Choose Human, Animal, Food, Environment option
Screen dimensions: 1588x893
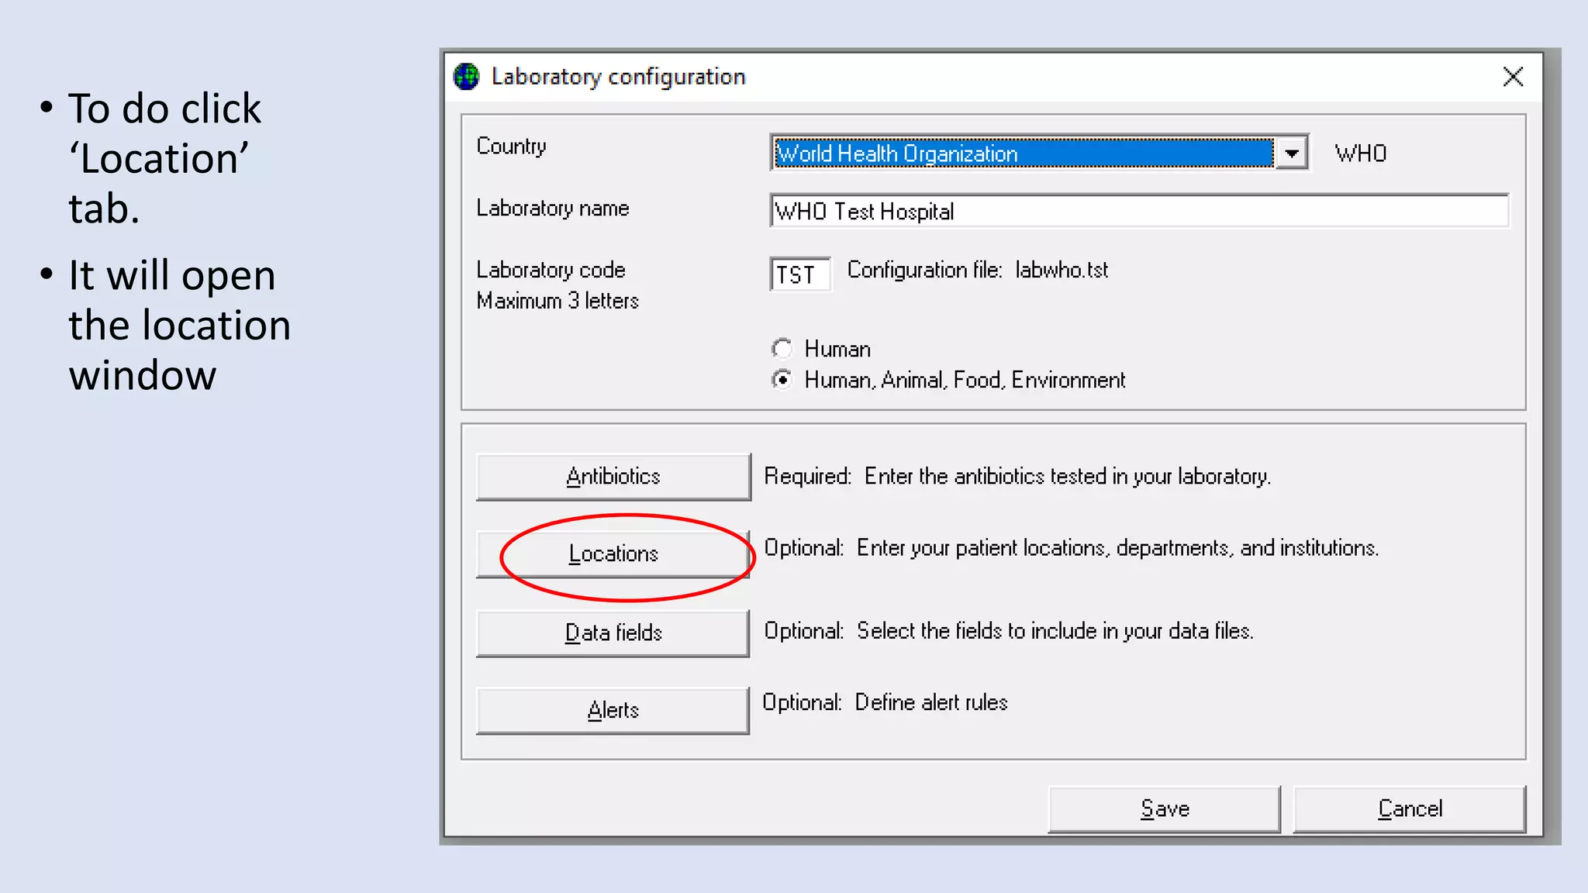tap(782, 380)
